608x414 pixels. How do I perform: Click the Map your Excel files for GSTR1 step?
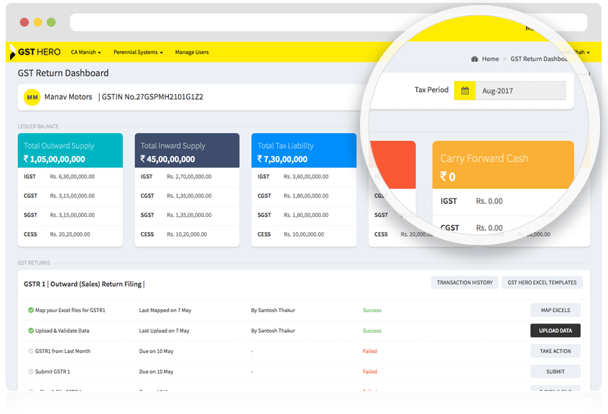tap(70, 310)
